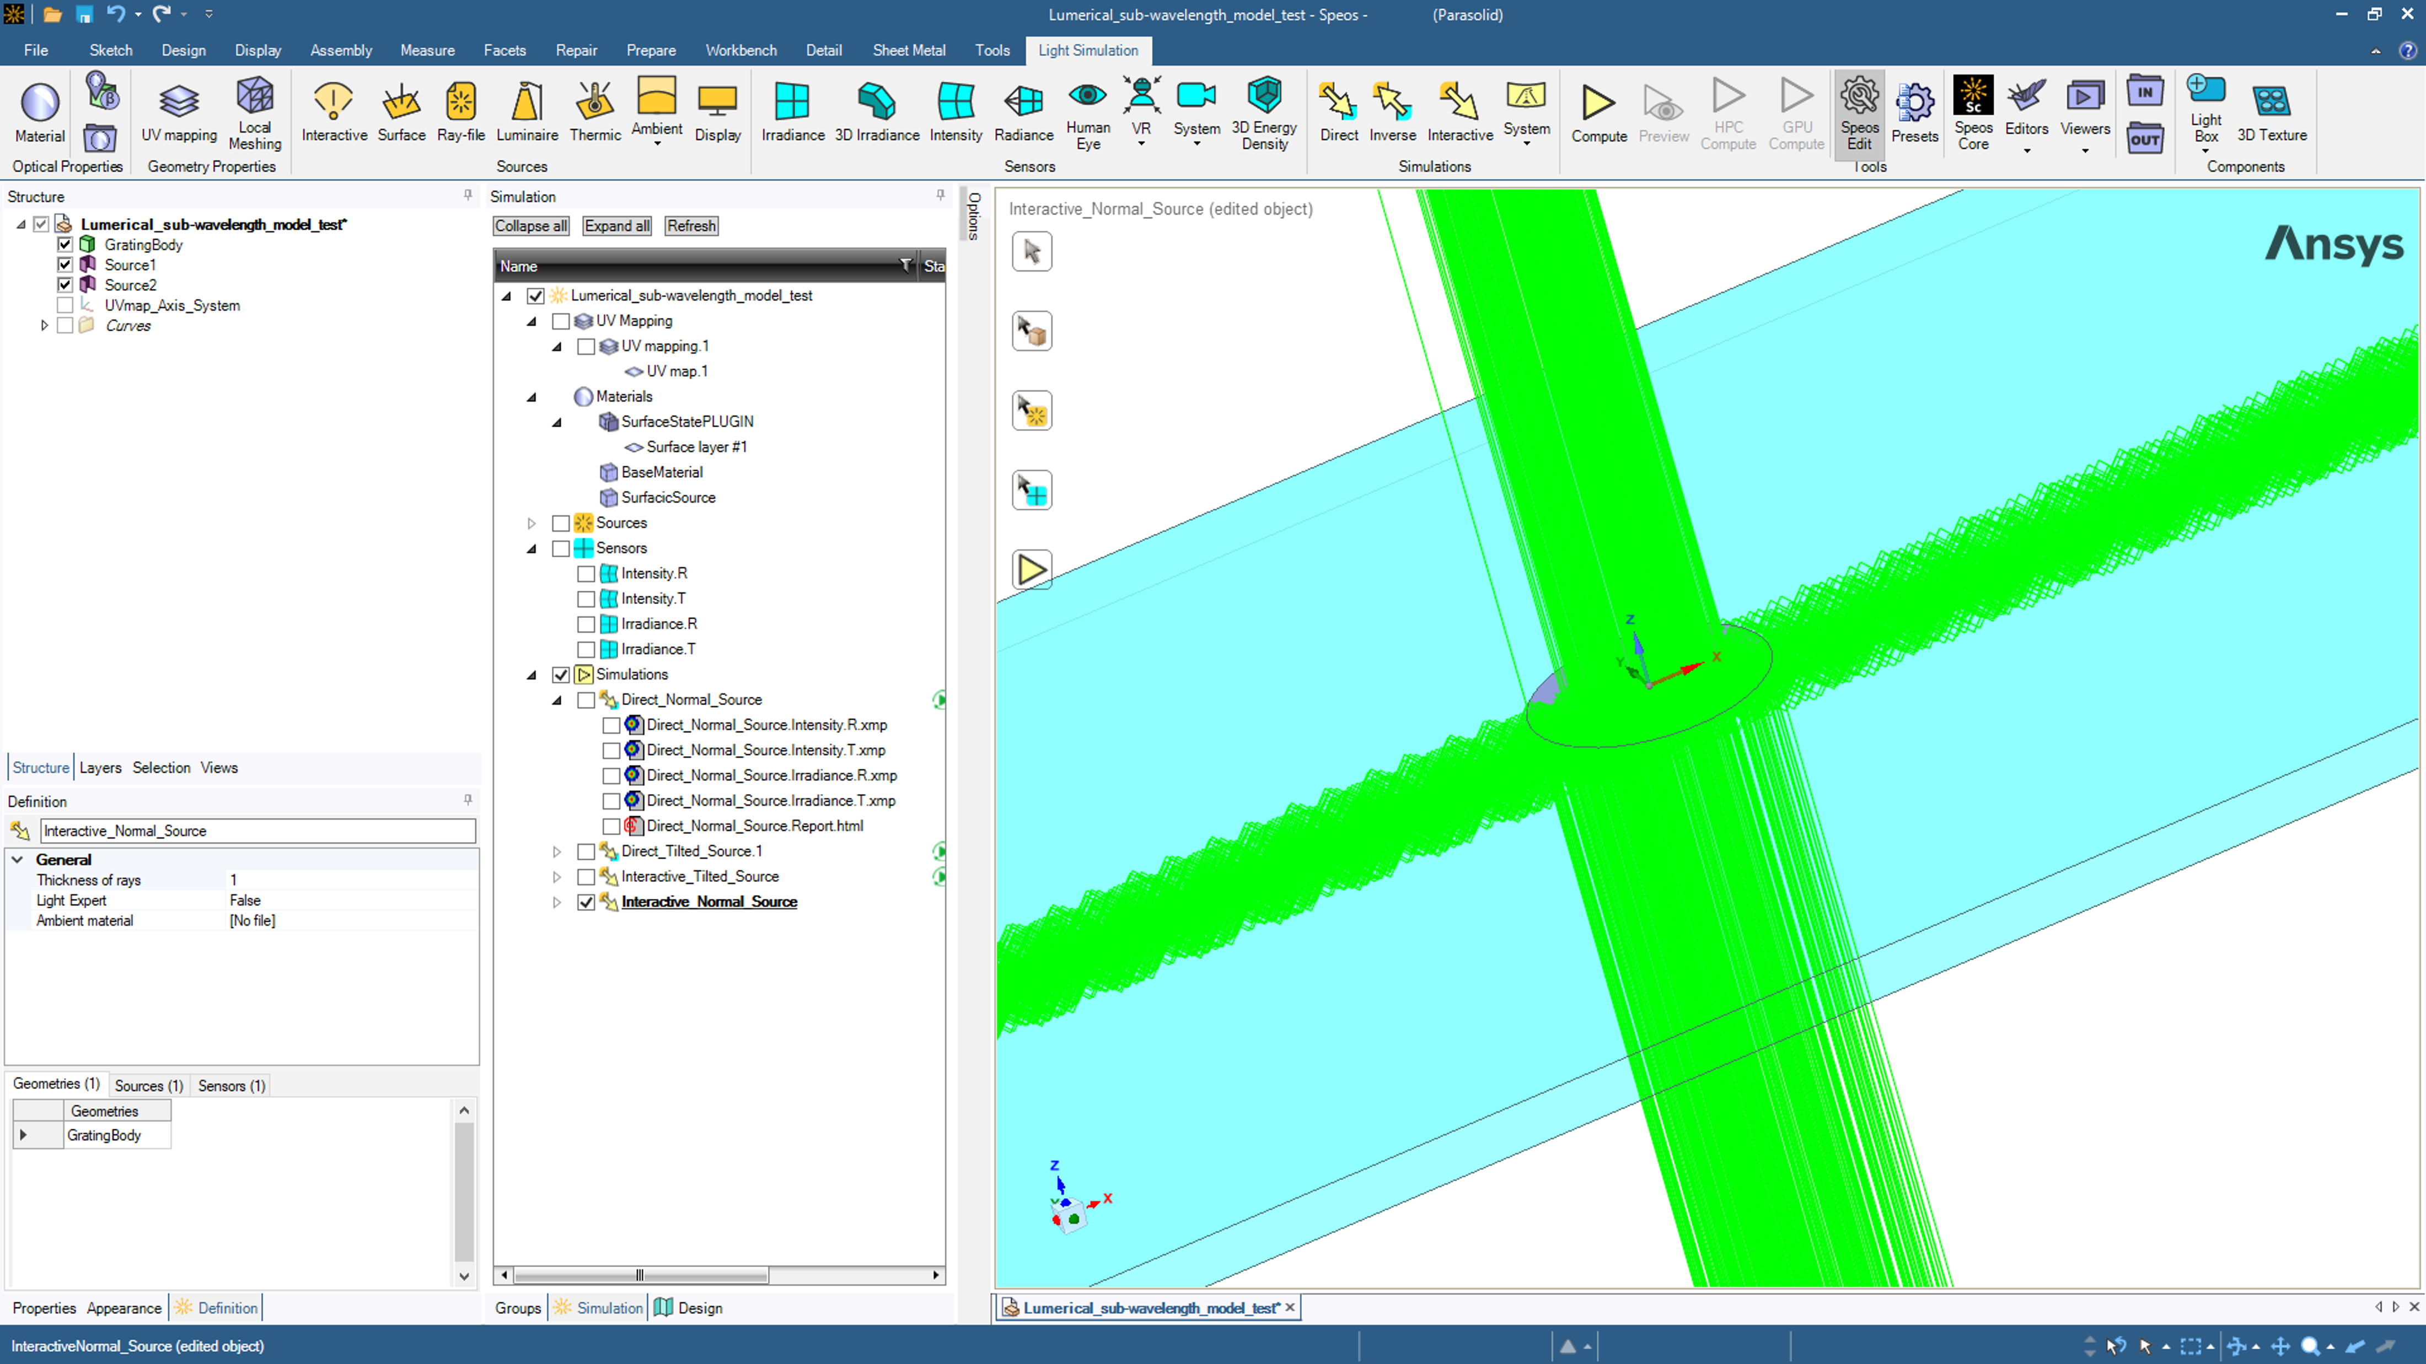Viewport: 2426px width, 1364px height.
Task: Open the Sources (1) tab
Action: pyautogui.click(x=149, y=1085)
